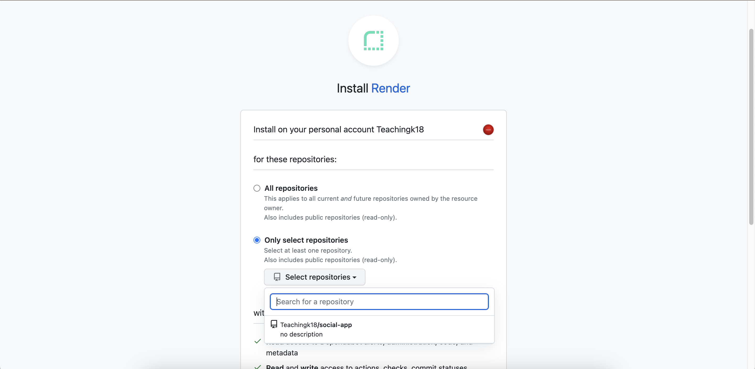This screenshot has width=755, height=369.
Task: Click the repo icon beside social-app
Action: 274,324
